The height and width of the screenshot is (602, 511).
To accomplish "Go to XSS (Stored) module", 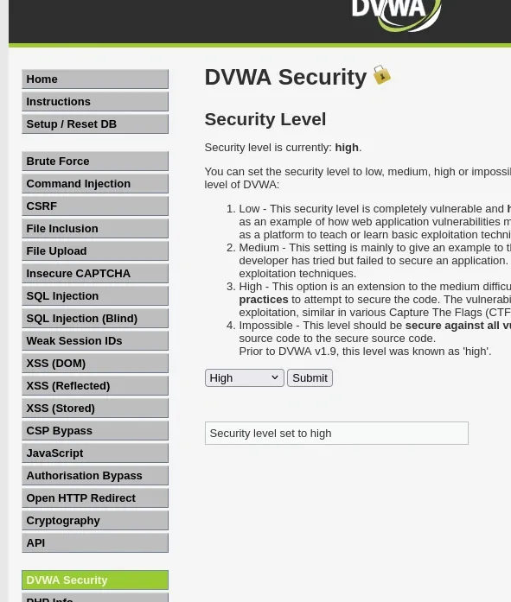I will coord(95,409).
